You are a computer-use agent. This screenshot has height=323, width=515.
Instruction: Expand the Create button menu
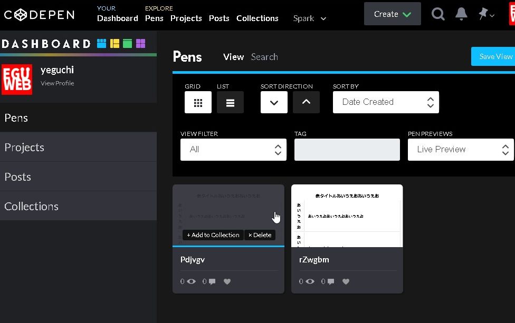[392, 14]
